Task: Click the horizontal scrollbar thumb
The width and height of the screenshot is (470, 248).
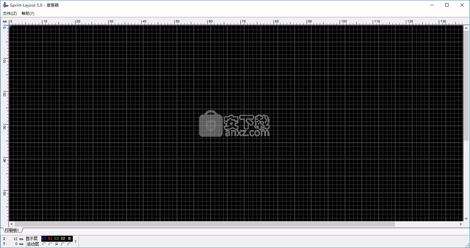Action: pos(205,224)
